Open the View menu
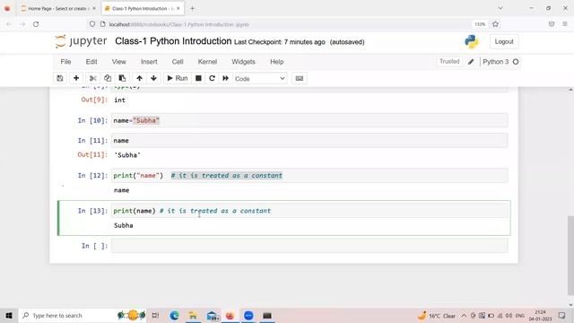 (119, 62)
